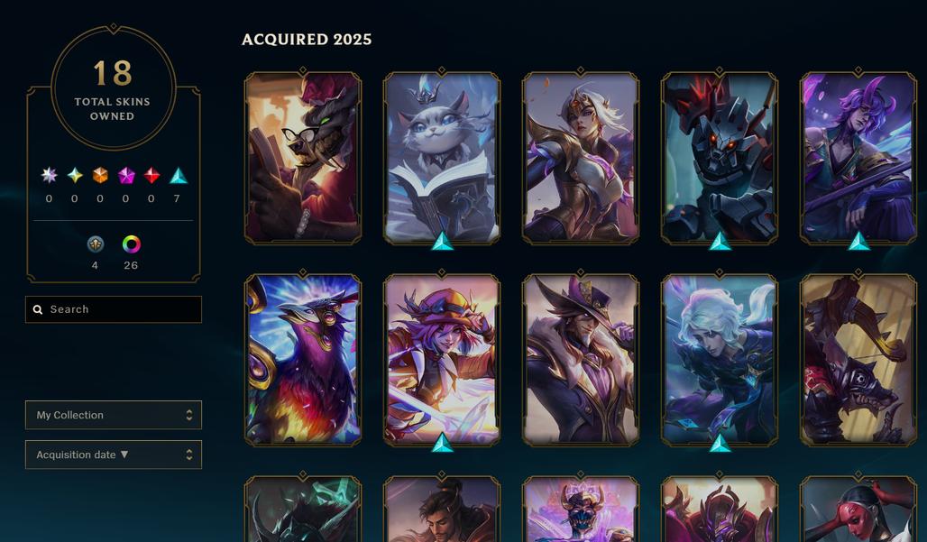Click the rainbow chroma ring icon
This screenshot has height=542, width=927.
[132, 244]
